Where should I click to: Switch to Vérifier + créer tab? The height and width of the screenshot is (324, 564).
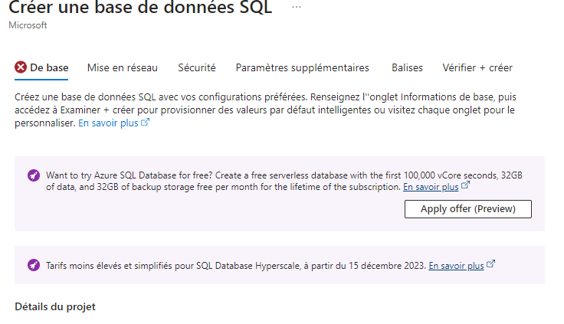477,67
